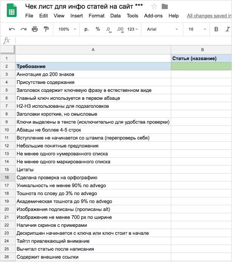232x262 pixels.
Task: Expand the 100% zoom dropdown
Action: [x=67, y=29]
